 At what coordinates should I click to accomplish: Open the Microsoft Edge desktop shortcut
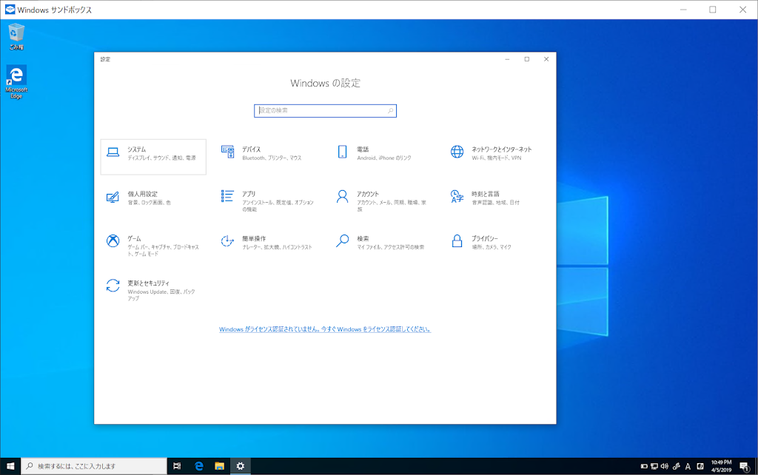[x=16, y=82]
